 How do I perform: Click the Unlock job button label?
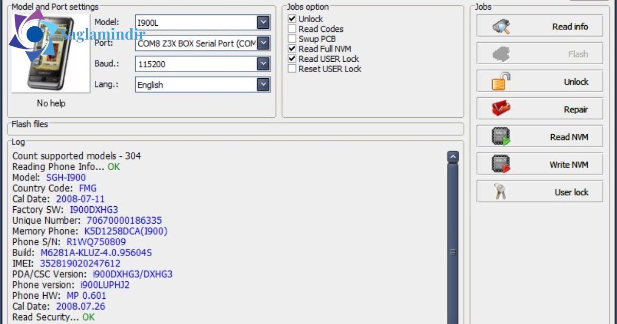tap(576, 82)
